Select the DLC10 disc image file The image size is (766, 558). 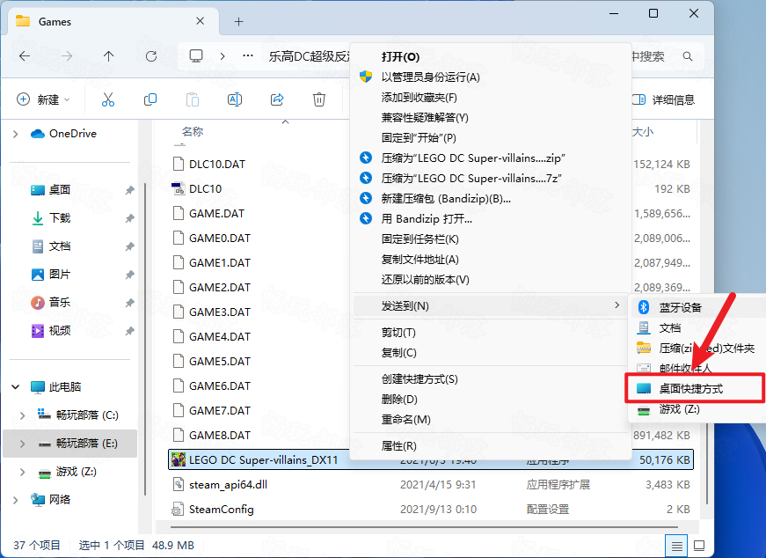206,188
